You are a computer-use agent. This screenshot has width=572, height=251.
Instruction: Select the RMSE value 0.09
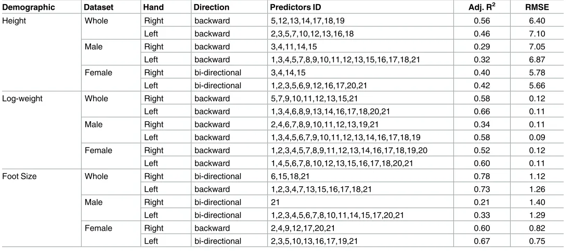click(x=537, y=137)
